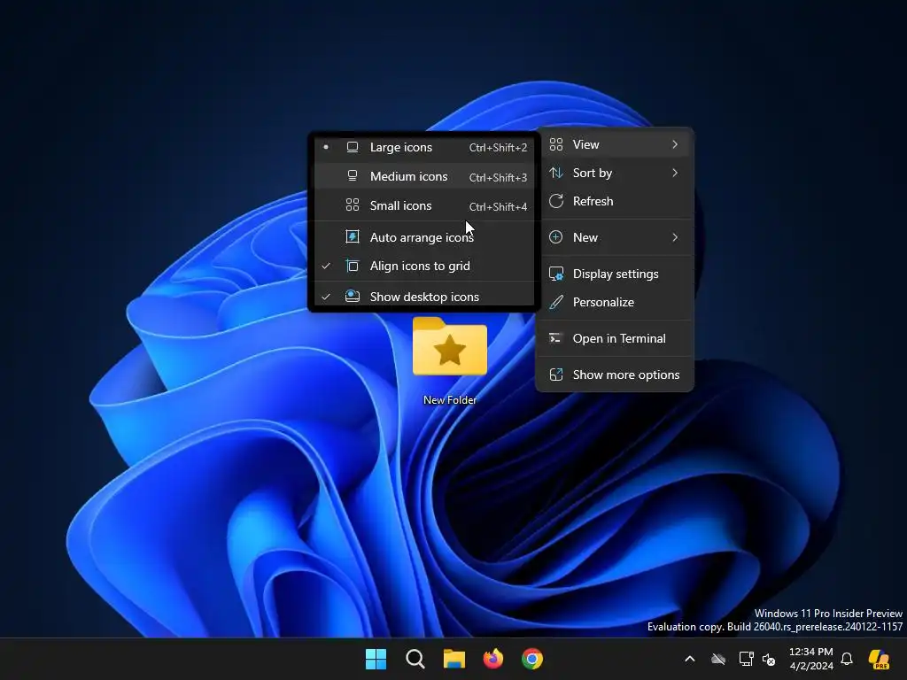
Task: Select Open in Terminal
Action: click(x=615, y=339)
